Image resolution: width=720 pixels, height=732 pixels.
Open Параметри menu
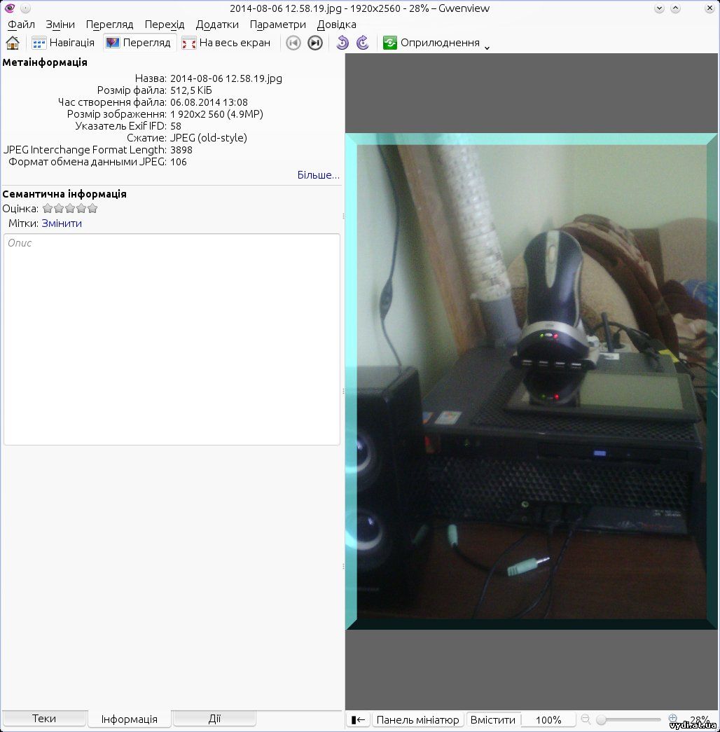point(278,25)
